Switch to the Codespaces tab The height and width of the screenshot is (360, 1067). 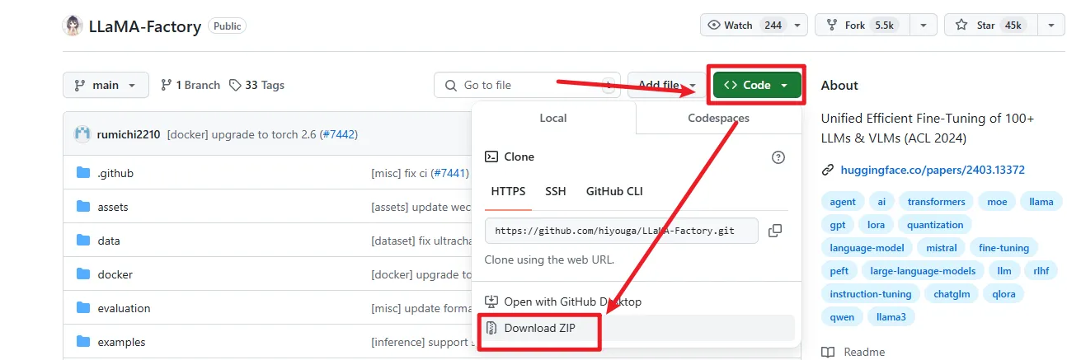pyautogui.click(x=718, y=118)
